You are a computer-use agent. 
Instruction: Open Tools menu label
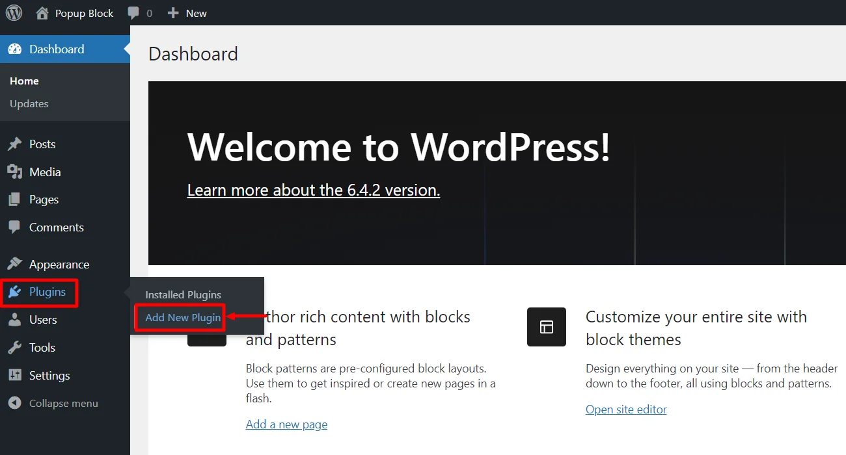pos(42,348)
